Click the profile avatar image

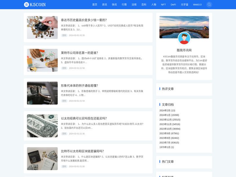coord(184,38)
